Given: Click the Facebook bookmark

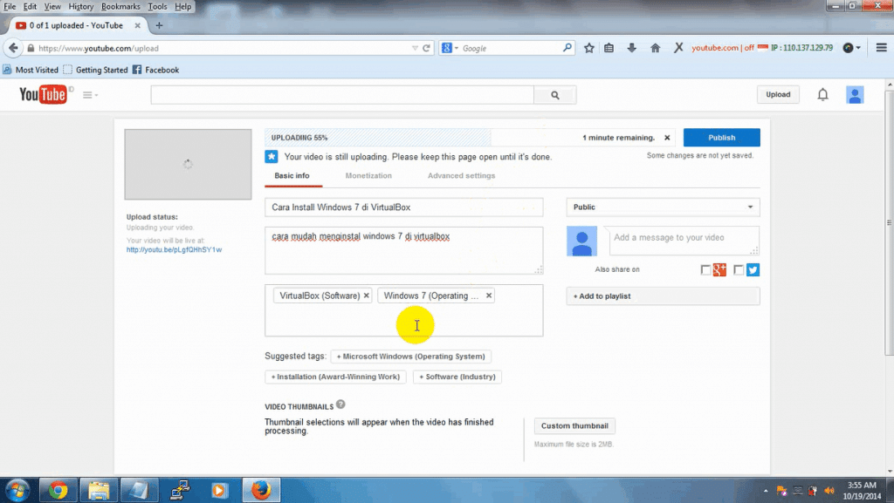Looking at the screenshot, I should pos(155,70).
